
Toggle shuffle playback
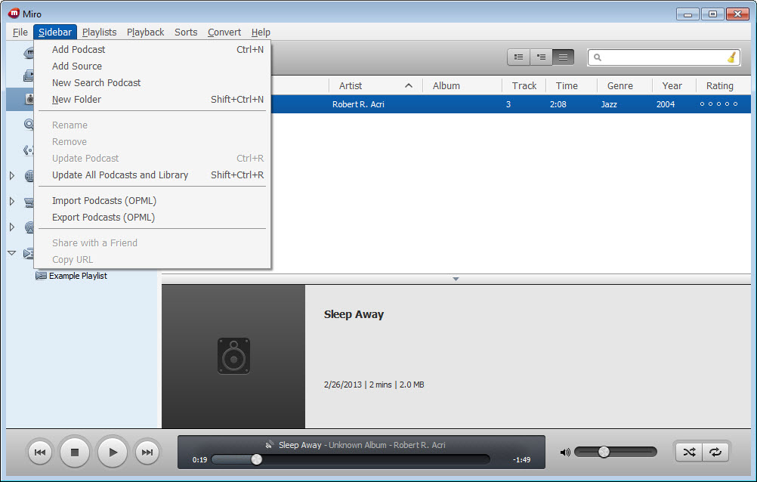pos(689,453)
